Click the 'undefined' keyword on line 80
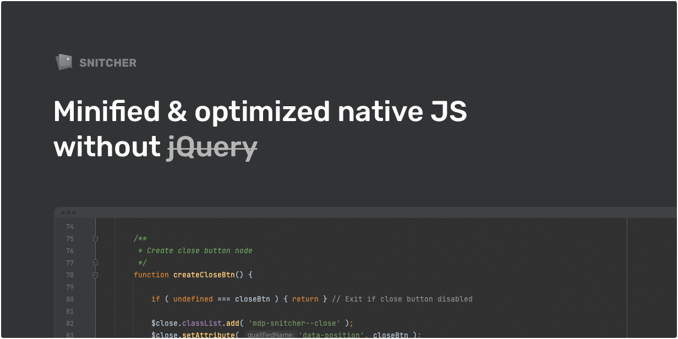Screen dimensions: 678x339 click(x=193, y=299)
